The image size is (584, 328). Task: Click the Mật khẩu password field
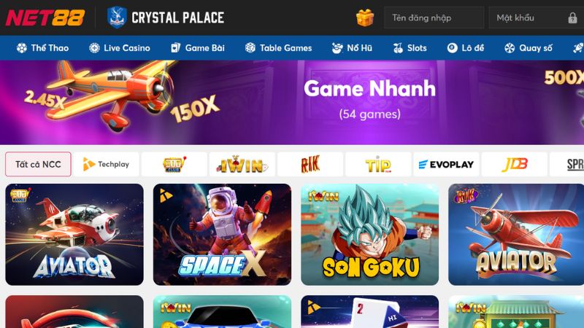(537, 17)
